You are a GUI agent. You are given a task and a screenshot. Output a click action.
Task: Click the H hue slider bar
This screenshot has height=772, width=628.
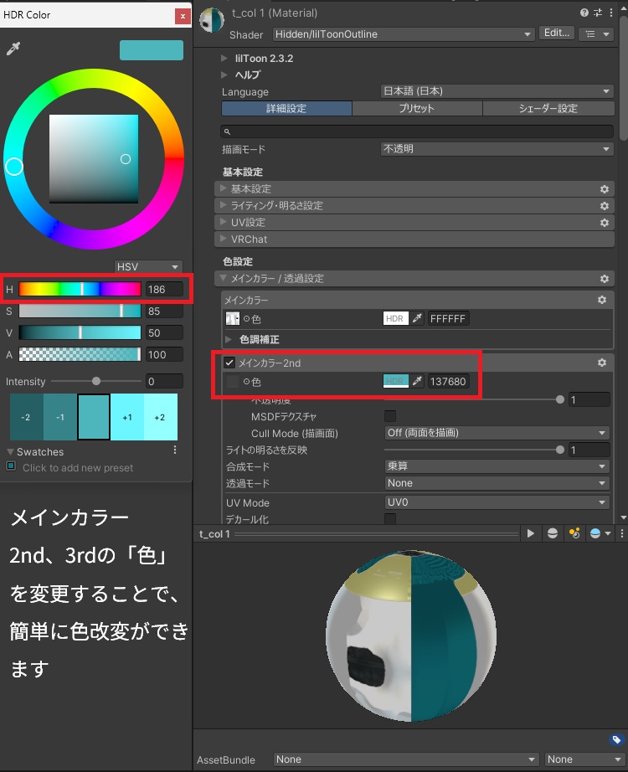point(80,289)
